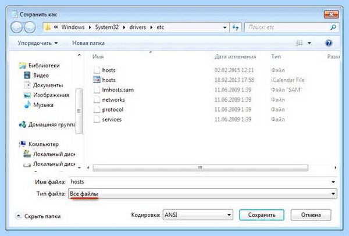The image size is (349, 236).
Task: Click the refresh icon beside address bar
Action: 236,27
